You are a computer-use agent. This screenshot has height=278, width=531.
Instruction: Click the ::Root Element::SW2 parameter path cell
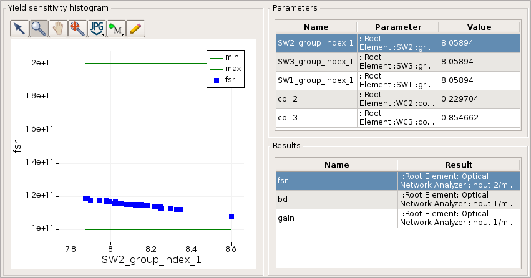click(398, 43)
